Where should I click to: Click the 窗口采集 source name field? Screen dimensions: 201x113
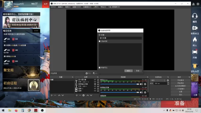coord(120,38)
